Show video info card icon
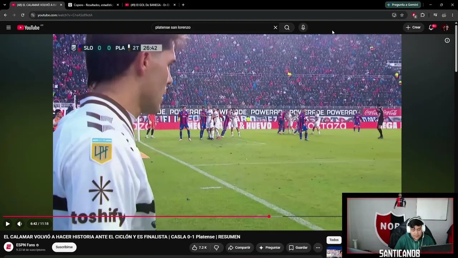The image size is (458, 258). click(x=447, y=40)
